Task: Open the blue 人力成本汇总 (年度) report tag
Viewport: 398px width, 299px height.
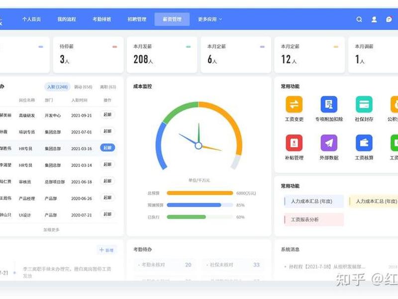Action: 314,201
